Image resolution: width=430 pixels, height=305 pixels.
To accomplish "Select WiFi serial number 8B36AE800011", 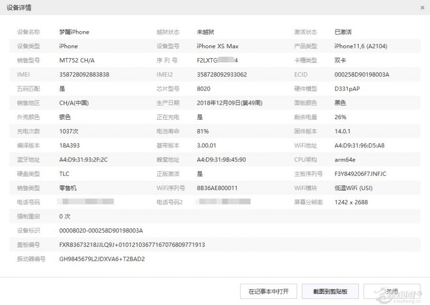I will 217,188.
